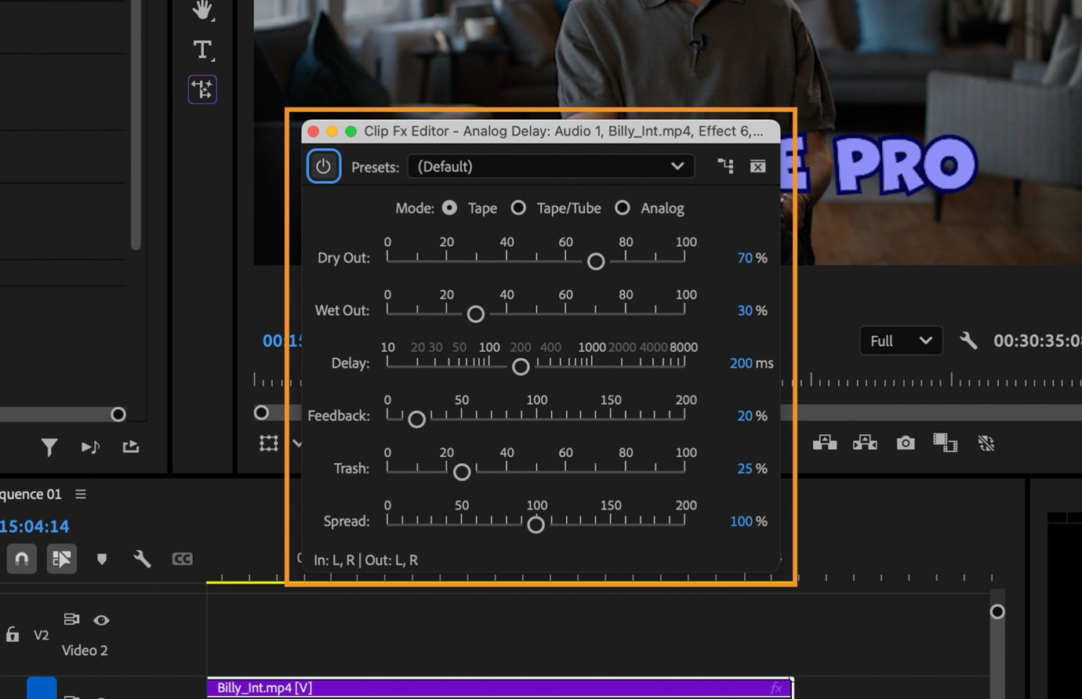The height and width of the screenshot is (699, 1082).
Task: Open the Full playback resolution dropdown
Action: click(901, 340)
